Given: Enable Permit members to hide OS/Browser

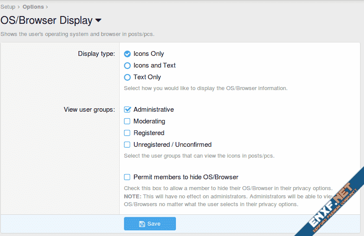Looking at the screenshot, I should [127, 177].
